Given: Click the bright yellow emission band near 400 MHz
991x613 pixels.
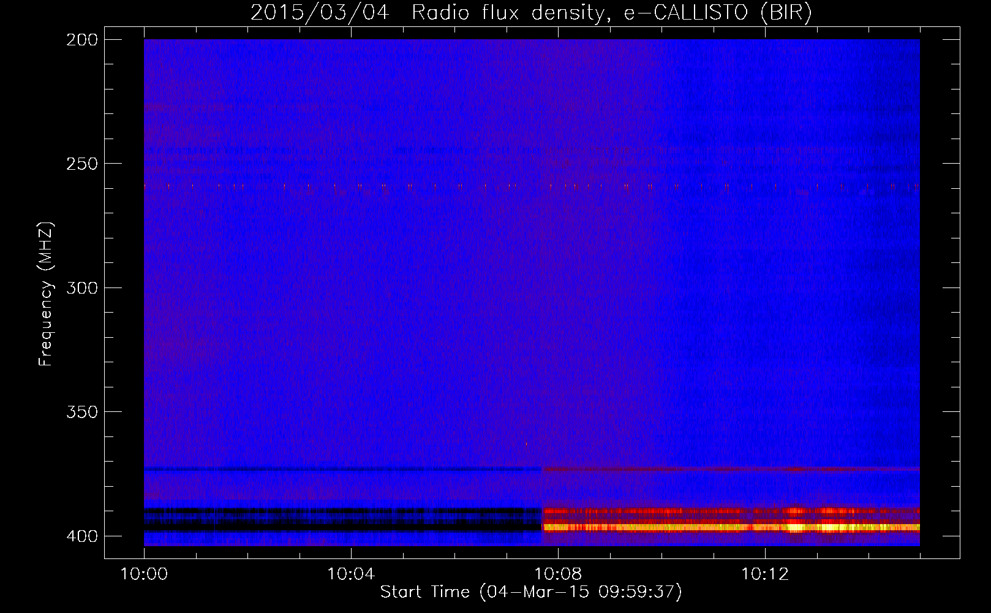Looking at the screenshot, I should pos(731,527).
